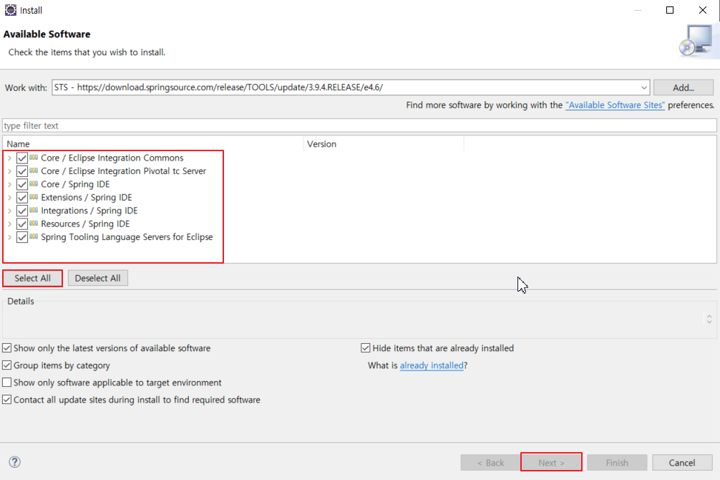Click the Version column header

[384, 144]
